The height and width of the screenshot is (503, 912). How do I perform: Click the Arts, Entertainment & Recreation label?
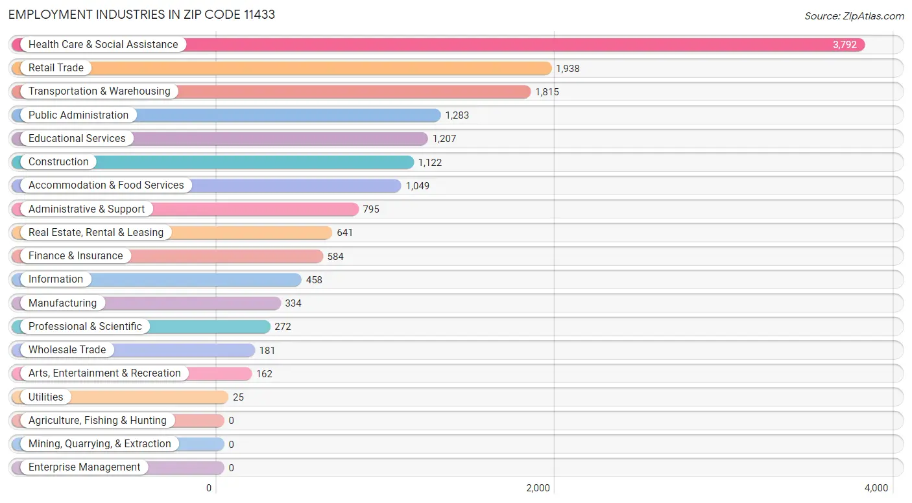(104, 373)
